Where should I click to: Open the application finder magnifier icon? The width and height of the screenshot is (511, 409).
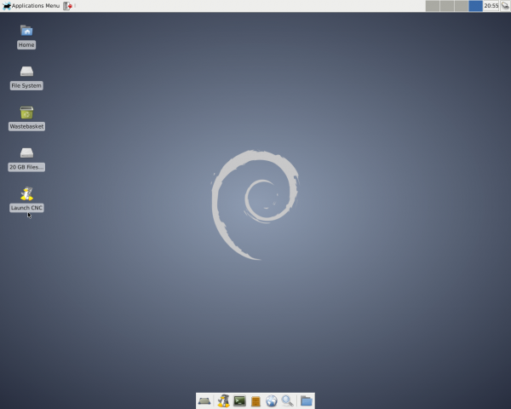[288, 400]
